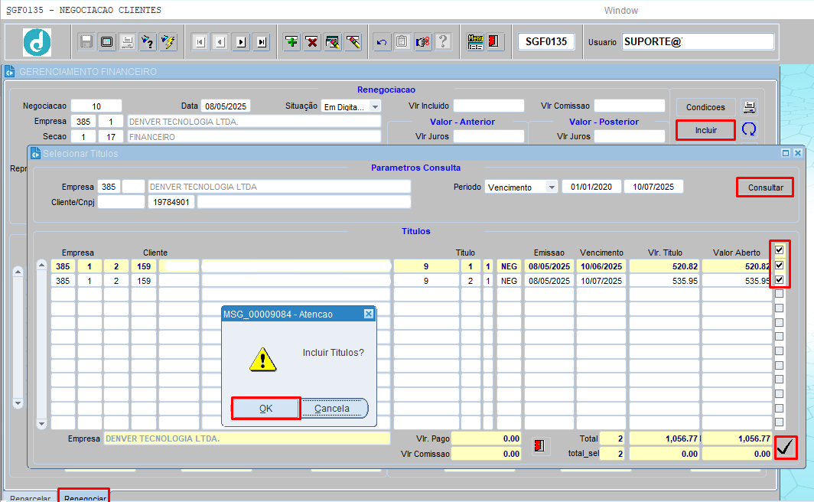
Task: Click the Cliente/Cnpj field containing 19784901
Action: tap(171, 202)
